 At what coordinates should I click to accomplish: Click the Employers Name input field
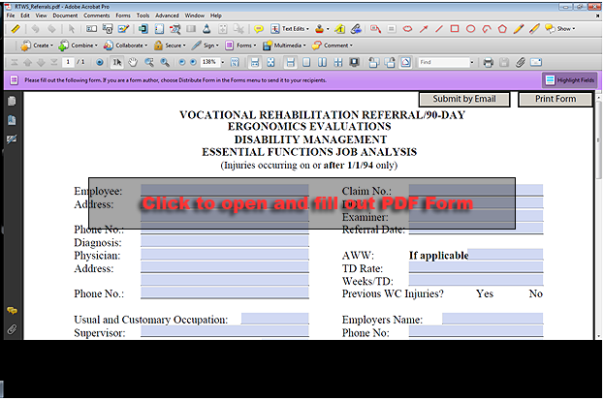[493, 319]
